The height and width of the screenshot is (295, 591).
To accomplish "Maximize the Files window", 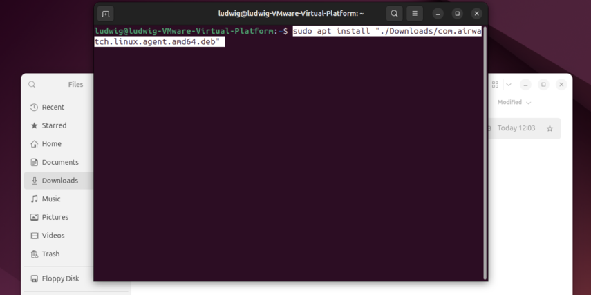I will (543, 85).
